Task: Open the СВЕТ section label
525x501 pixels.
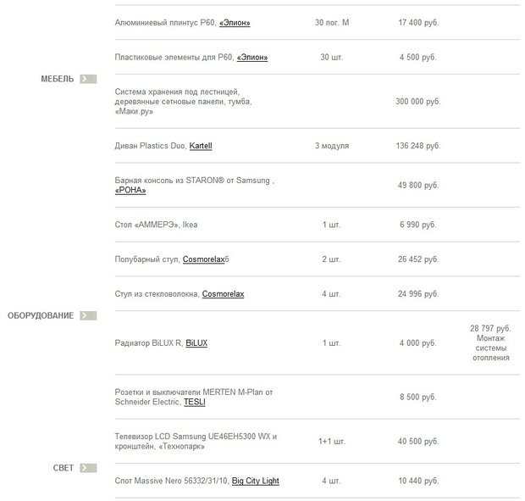Action: 64,468
